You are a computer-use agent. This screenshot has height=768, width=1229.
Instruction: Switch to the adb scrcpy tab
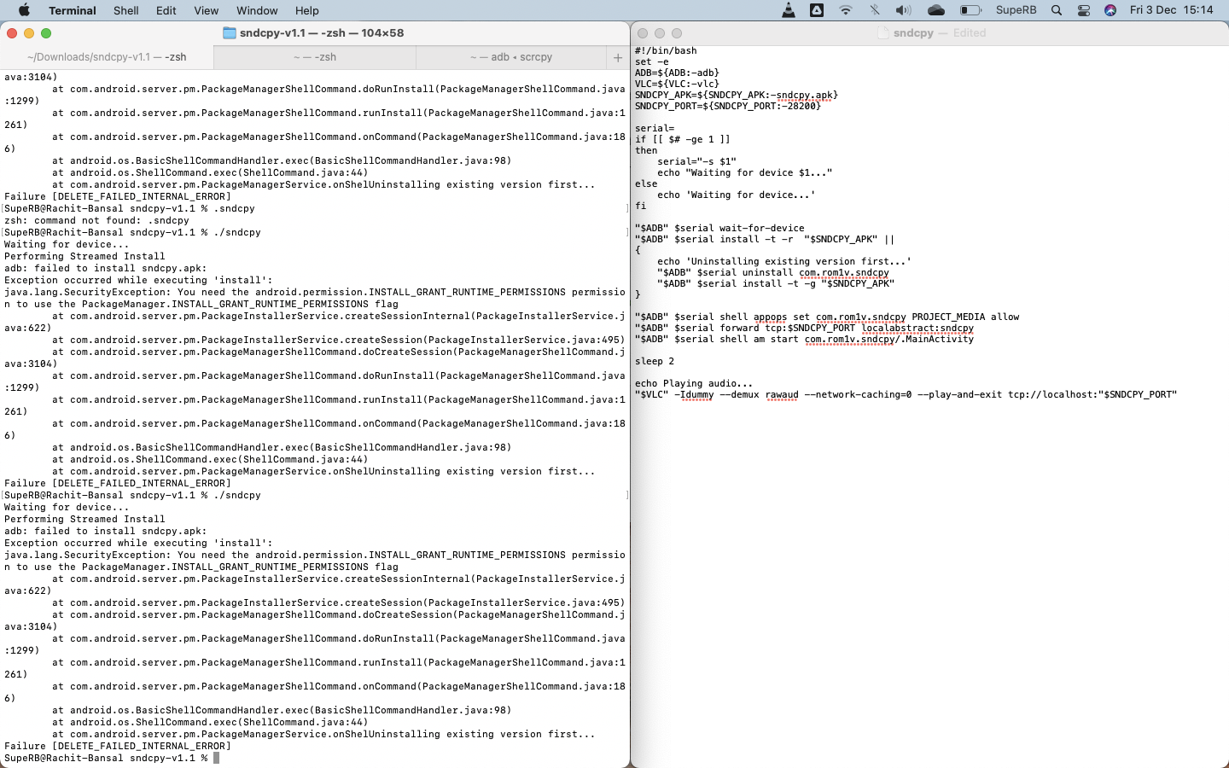(509, 57)
